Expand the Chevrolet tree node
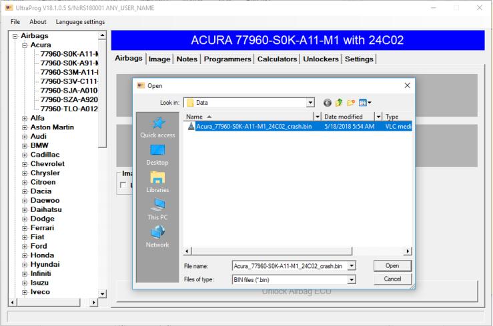Image resolution: width=493 pixels, height=326 pixels. (x=25, y=164)
